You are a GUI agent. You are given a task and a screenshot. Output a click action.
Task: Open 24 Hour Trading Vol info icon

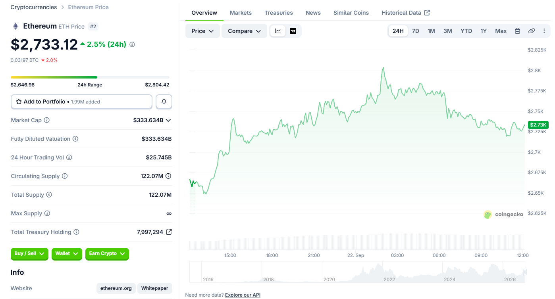click(69, 157)
